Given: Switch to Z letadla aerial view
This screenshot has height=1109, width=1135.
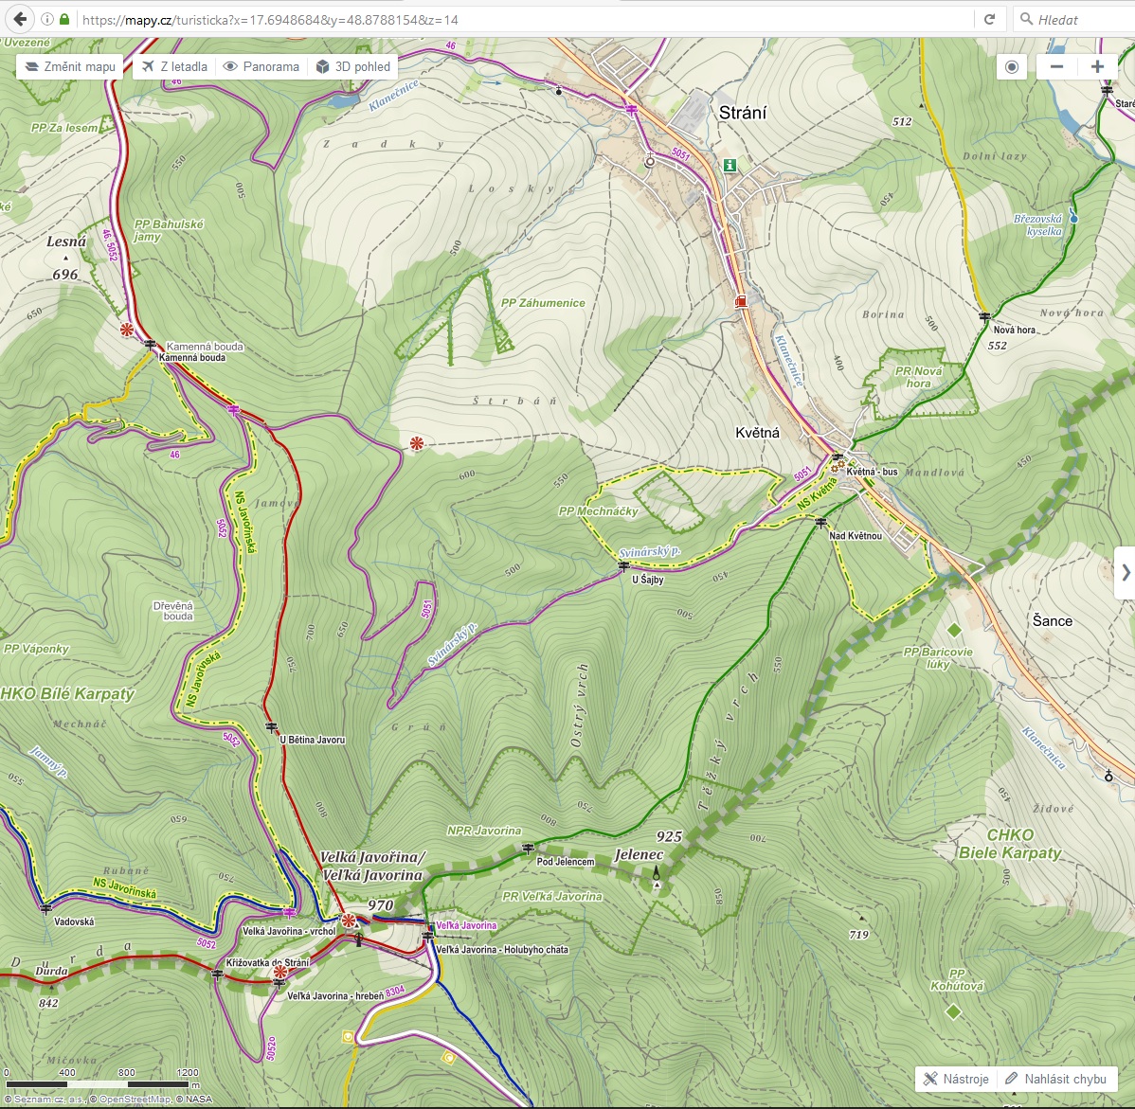Looking at the screenshot, I should click(174, 66).
